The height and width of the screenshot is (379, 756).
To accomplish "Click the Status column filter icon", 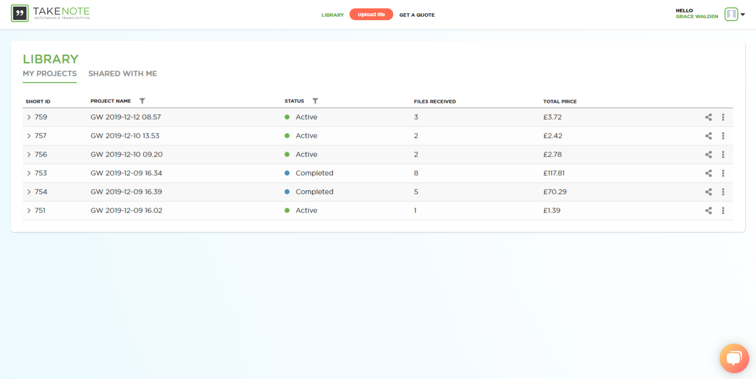I will (x=315, y=100).
